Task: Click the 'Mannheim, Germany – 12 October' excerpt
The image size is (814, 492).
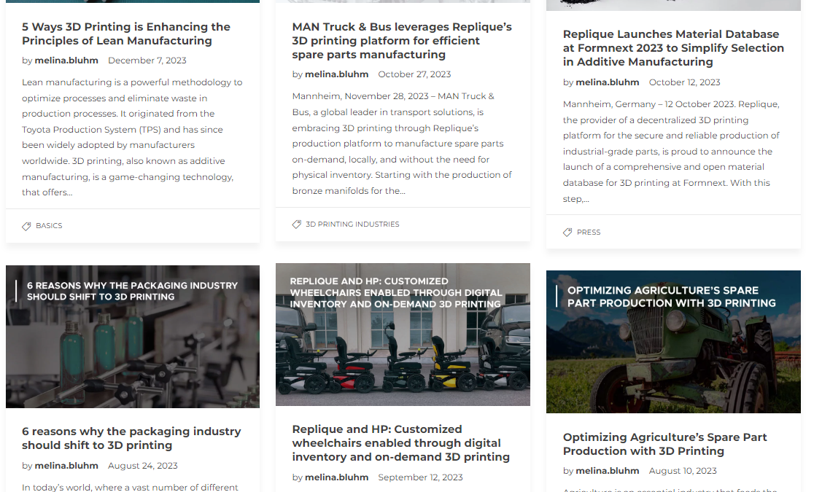Action: pyautogui.click(x=671, y=151)
